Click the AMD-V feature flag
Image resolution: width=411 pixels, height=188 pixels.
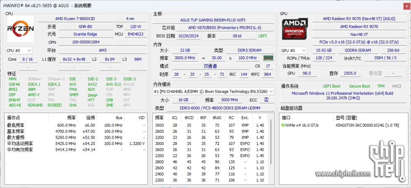[x=34, y=95]
